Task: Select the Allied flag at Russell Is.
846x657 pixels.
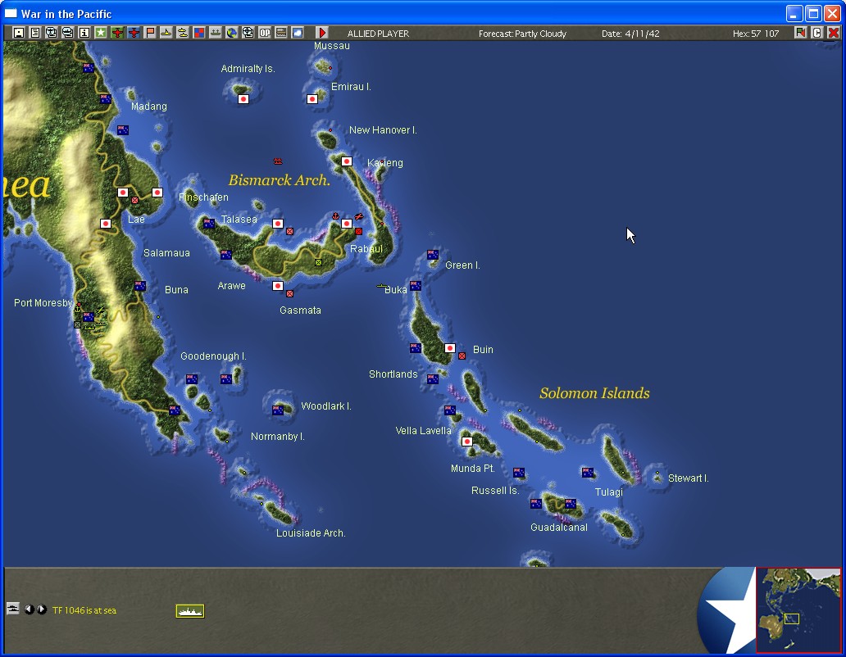Action: tap(519, 473)
